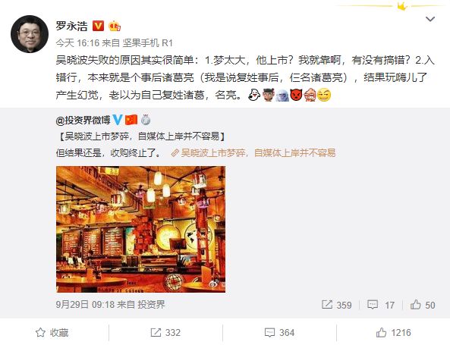Open the 9月29日 09:18 timestamp link
The width and height of the screenshot is (450, 345).
pyautogui.click(x=85, y=304)
